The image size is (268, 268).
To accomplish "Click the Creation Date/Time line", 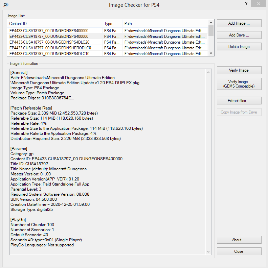I will [50, 204].
